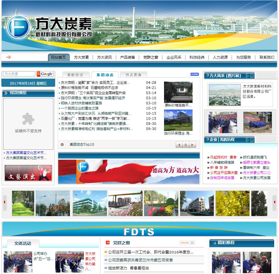Screen dimensions: 279x274
Task: Switch to the 热点聚焦 tab
Action: click(134, 75)
